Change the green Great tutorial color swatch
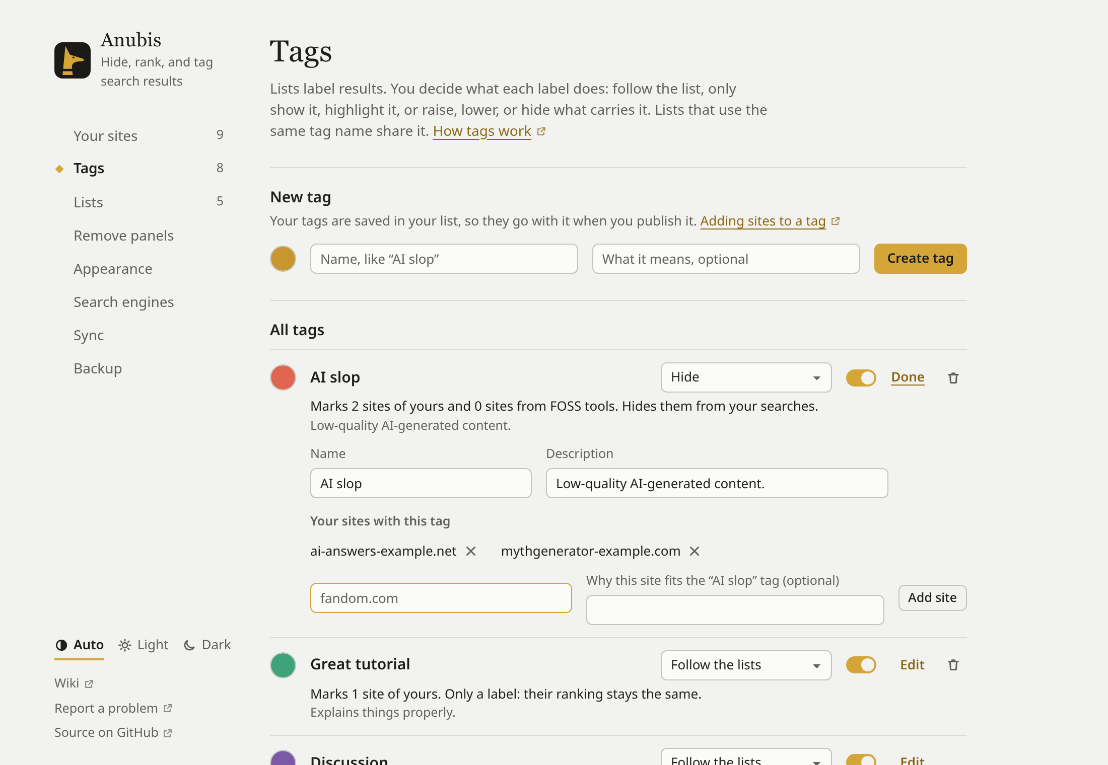This screenshot has width=1108, height=765. pyautogui.click(x=283, y=665)
